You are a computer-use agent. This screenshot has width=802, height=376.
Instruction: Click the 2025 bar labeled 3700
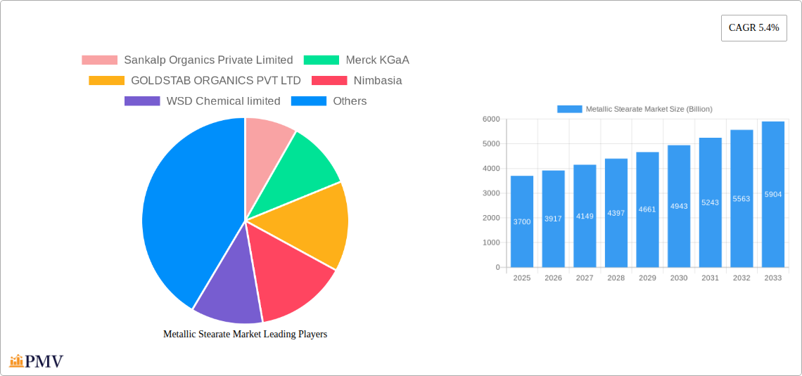pyautogui.click(x=522, y=221)
